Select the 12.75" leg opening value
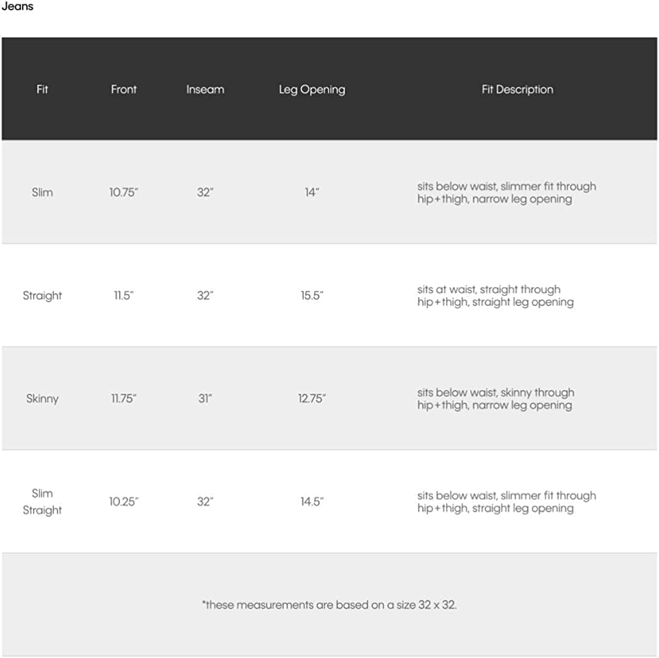The width and height of the screenshot is (659, 658). coord(312,399)
